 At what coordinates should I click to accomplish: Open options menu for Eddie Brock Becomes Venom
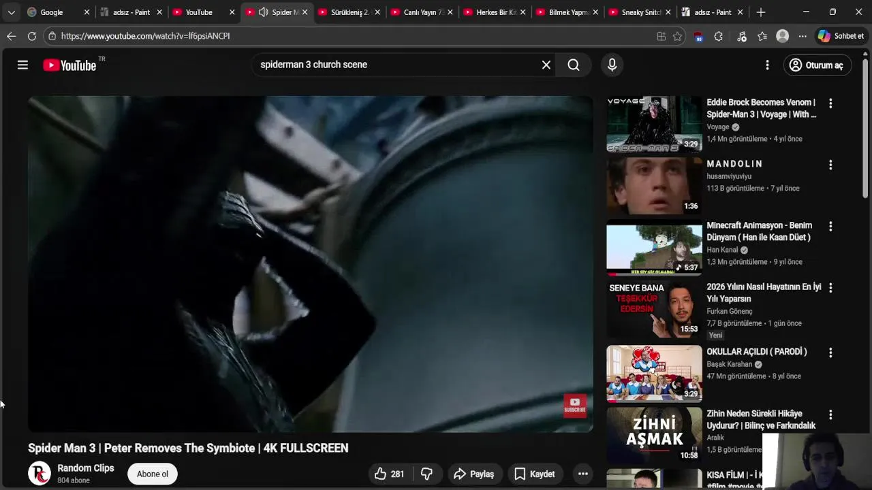[x=830, y=103]
